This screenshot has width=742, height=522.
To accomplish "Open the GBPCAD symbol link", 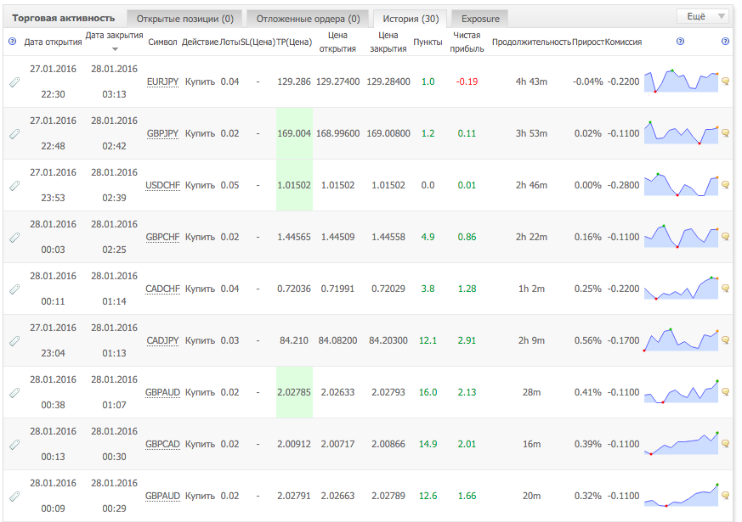I will click(x=163, y=444).
